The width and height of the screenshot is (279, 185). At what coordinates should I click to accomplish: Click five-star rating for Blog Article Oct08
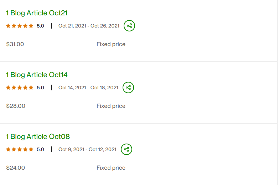(x=20, y=149)
